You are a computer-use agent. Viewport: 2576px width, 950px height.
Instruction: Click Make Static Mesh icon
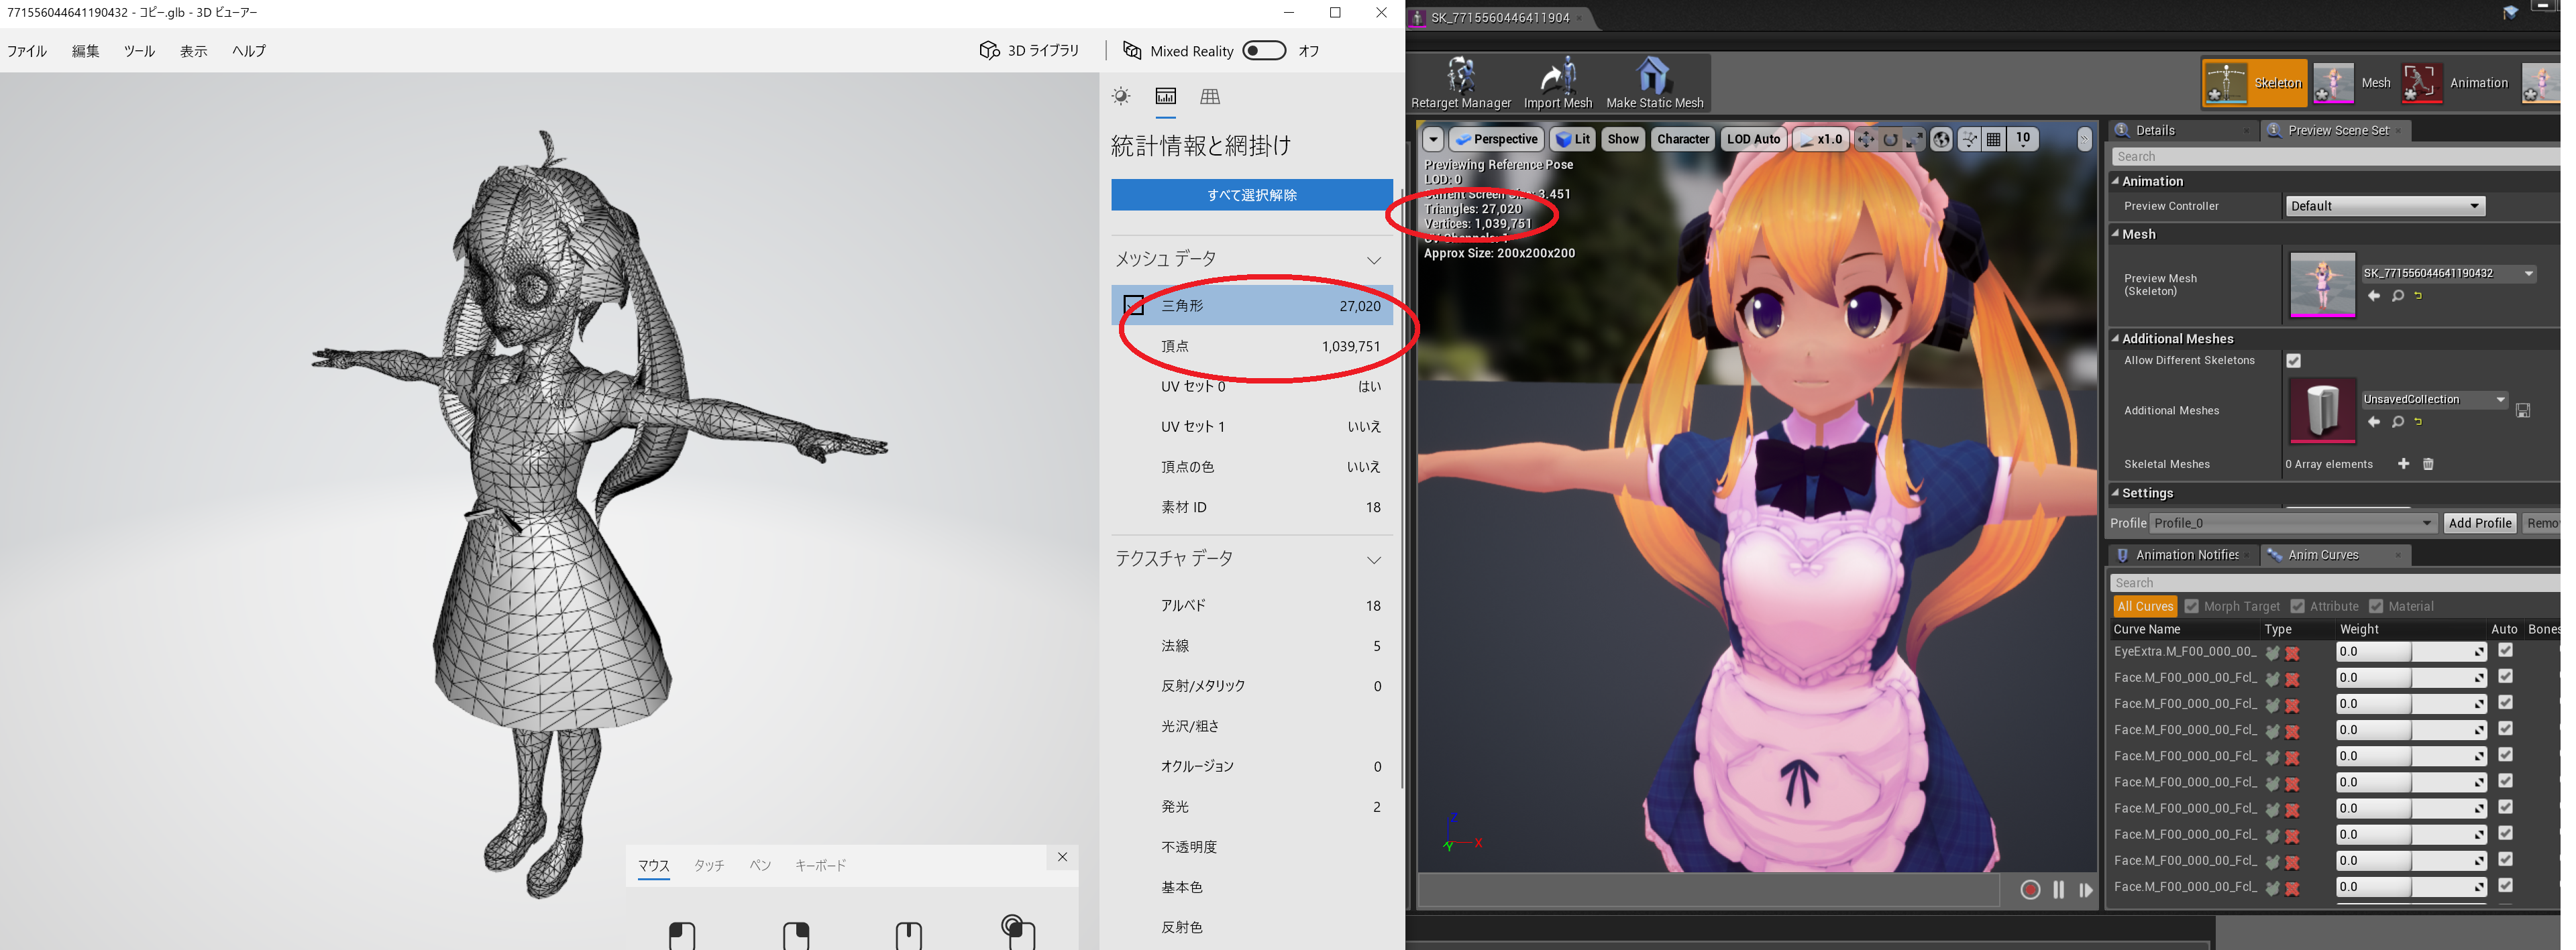(1653, 82)
